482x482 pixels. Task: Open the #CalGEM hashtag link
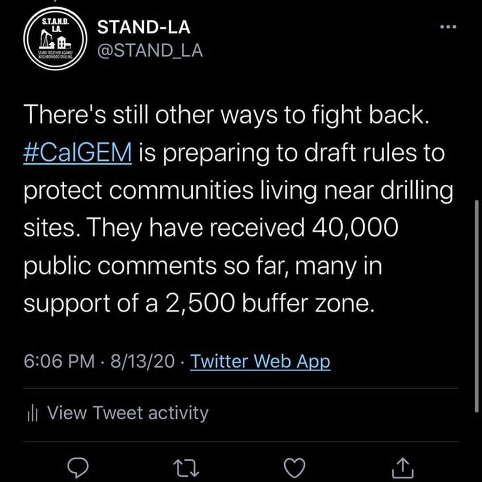click(78, 152)
